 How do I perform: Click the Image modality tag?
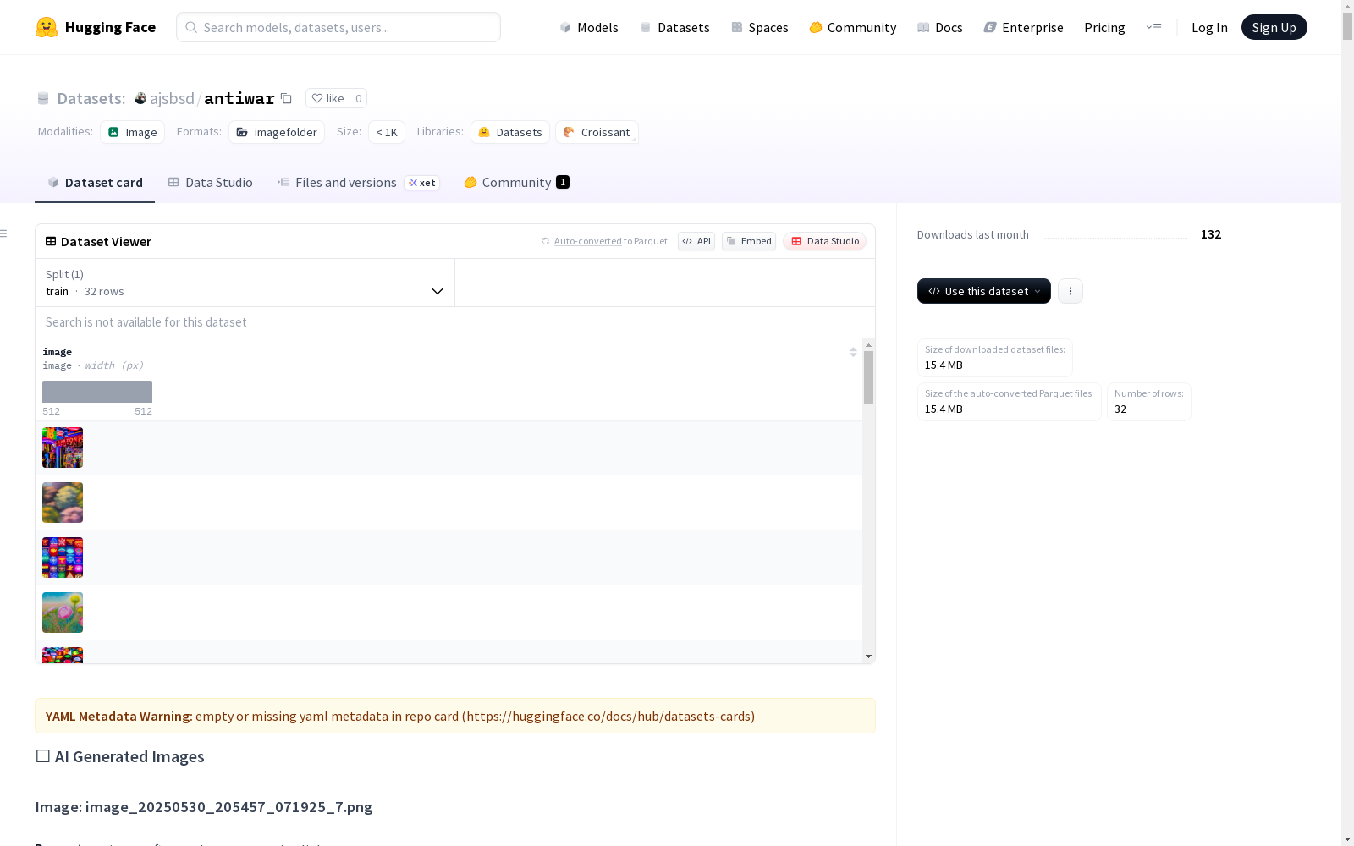coord(133,132)
